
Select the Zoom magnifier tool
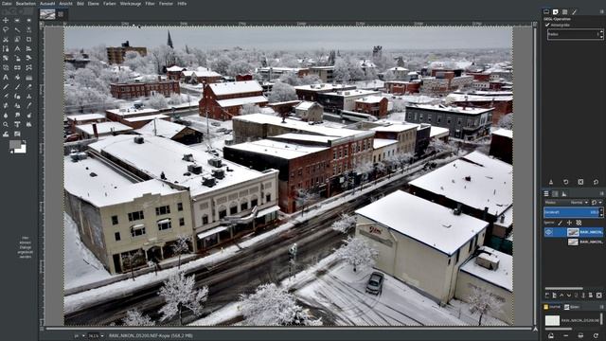click(6, 124)
